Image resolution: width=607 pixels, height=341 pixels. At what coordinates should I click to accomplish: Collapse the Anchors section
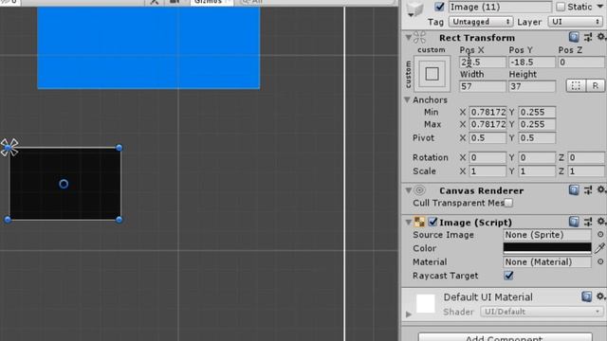[407, 99]
